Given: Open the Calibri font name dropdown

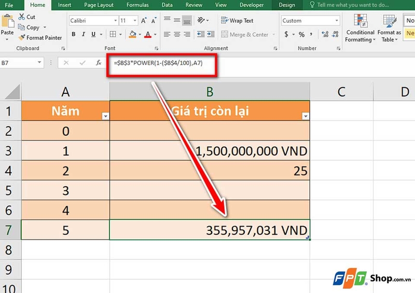Looking at the screenshot, I should point(116,20).
